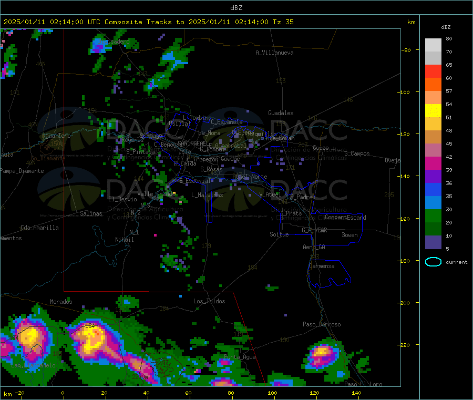Click the E_Escorial map label
The height and width of the screenshot is (400, 473).
[195, 181]
